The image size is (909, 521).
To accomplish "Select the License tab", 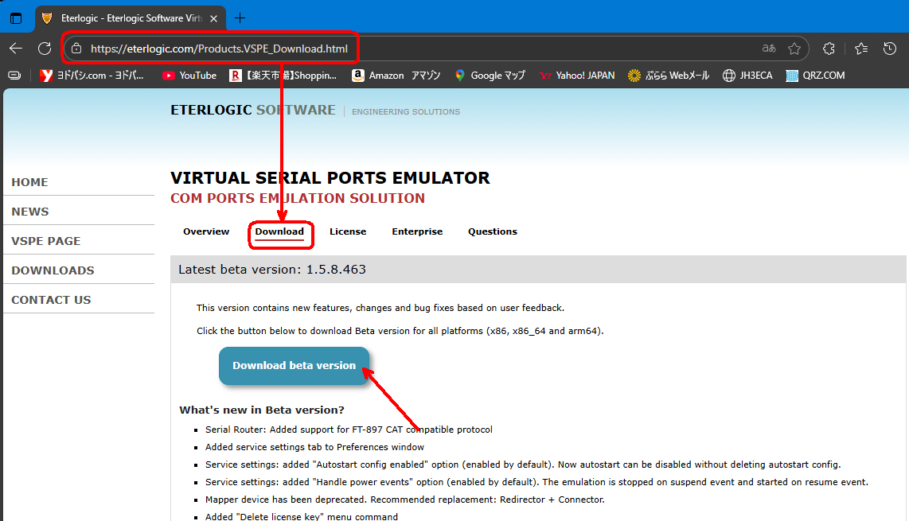I will coord(348,231).
